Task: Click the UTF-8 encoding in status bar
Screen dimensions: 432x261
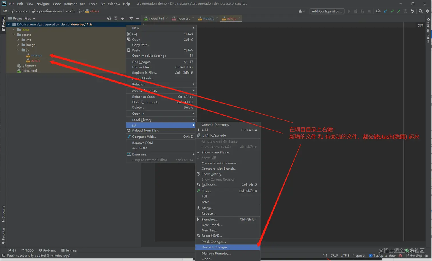Action: point(345,256)
